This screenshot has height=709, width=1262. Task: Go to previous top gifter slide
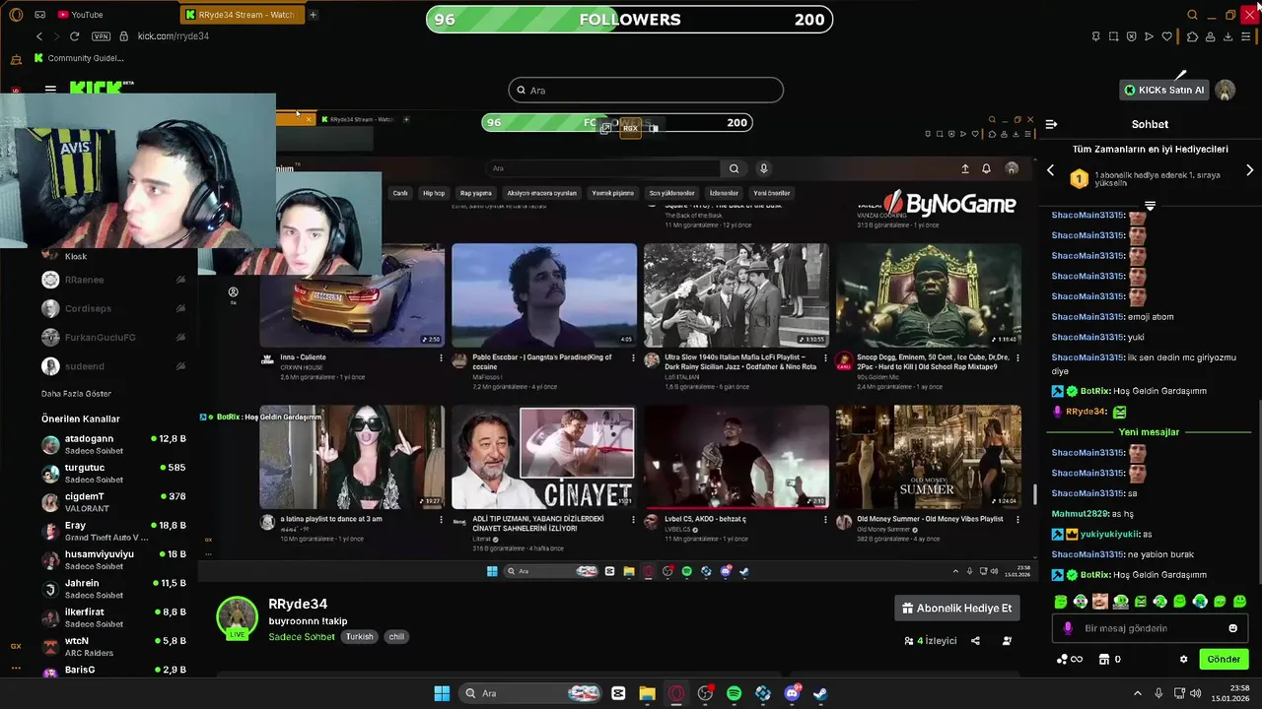(x=1050, y=170)
